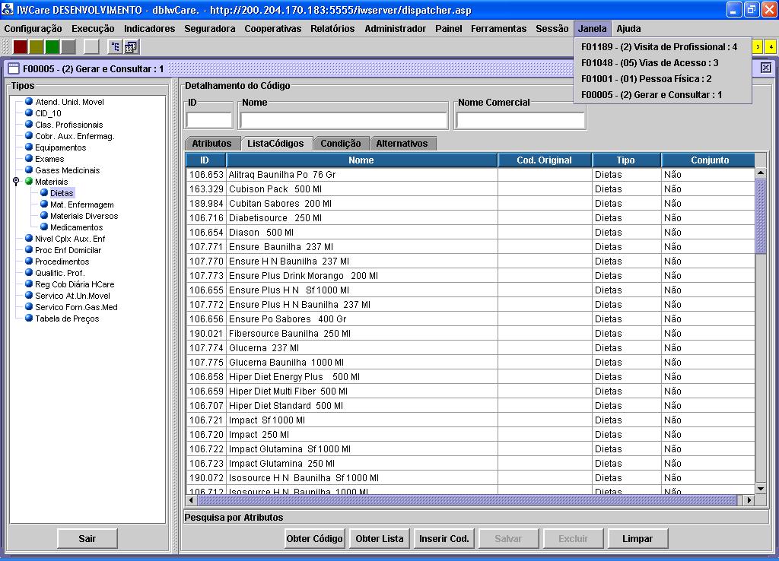Click the gray toolbar swatch
Viewport: 779px width, 561px height.
pyautogui.click(x=68, y=47)
